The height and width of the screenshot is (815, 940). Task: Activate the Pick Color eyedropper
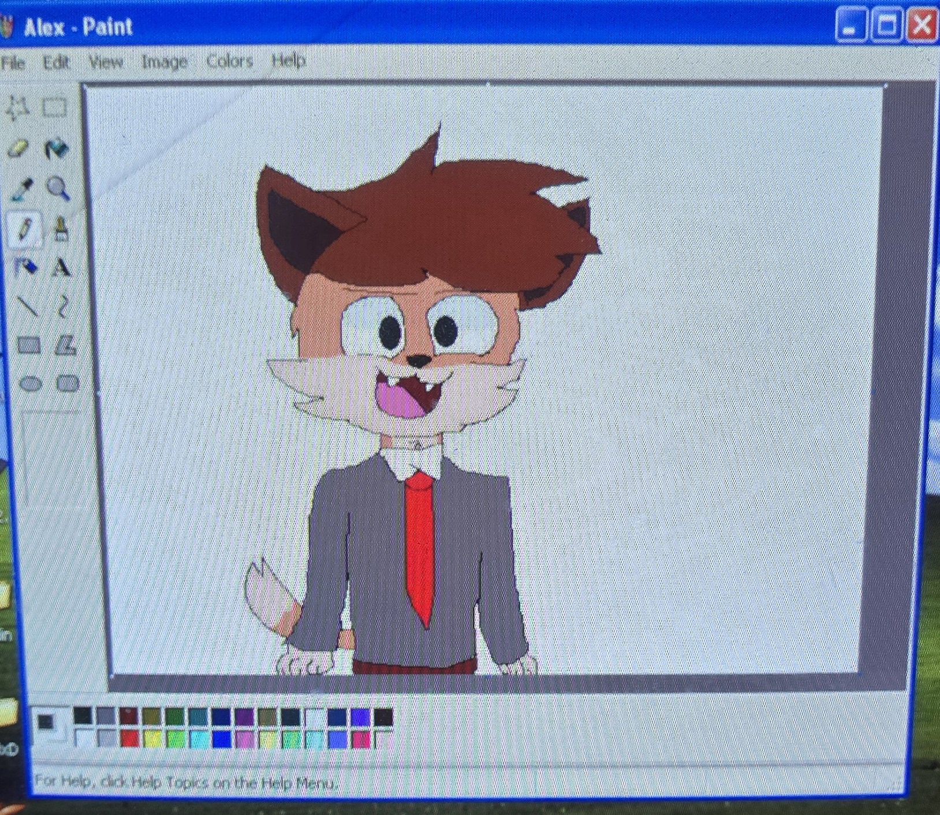pos(22,189)
